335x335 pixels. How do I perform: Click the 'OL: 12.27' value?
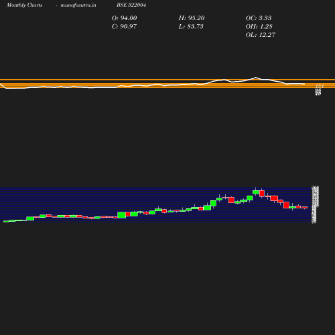pyautogui.click(x=261, y=35)
